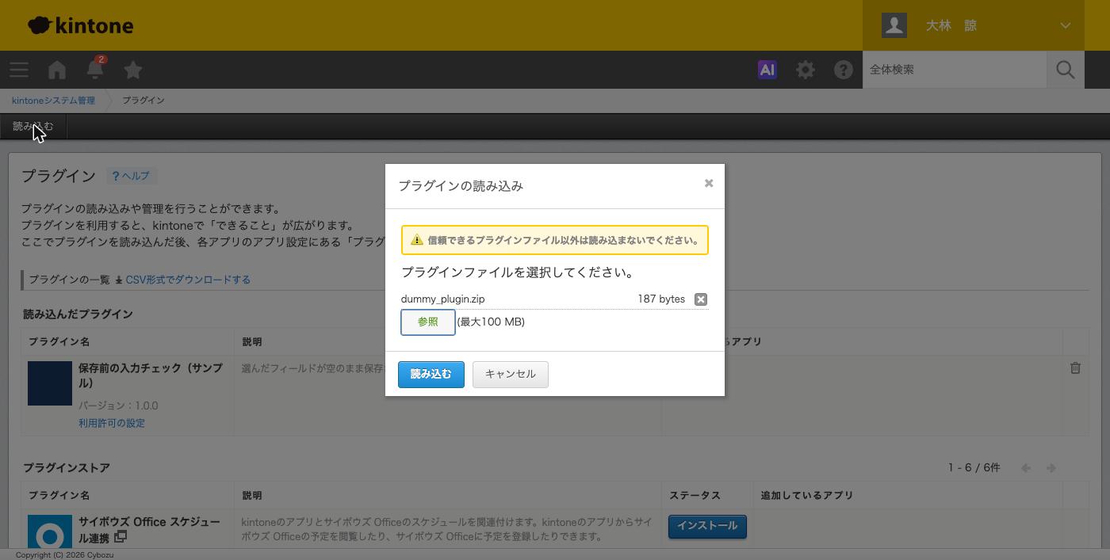Click バージョン：1.0.0 text
The width and height of the screenshot is (1110, 560).
pos(118,406)
